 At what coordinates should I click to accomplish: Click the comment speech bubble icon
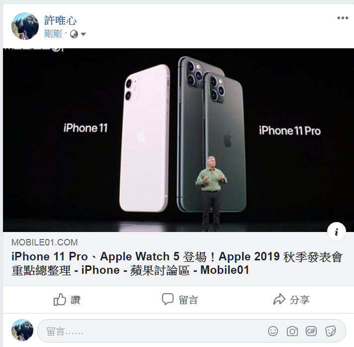pyautogui.click(x=168, y=299)
